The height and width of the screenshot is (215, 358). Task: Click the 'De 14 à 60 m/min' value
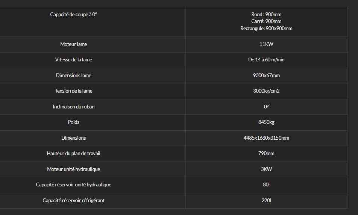pyautogui.click(x=266, y=60)
